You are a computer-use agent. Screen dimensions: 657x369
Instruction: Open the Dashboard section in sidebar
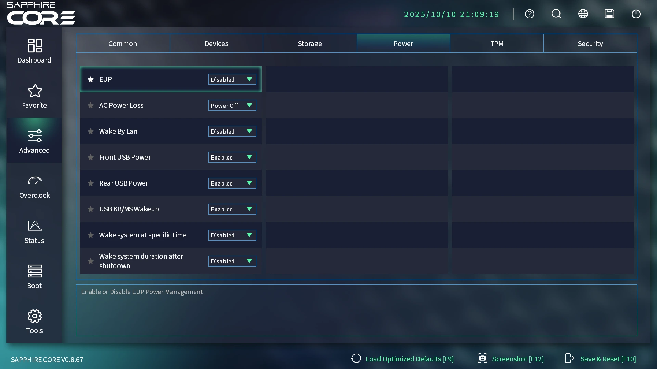coord(34,51)
